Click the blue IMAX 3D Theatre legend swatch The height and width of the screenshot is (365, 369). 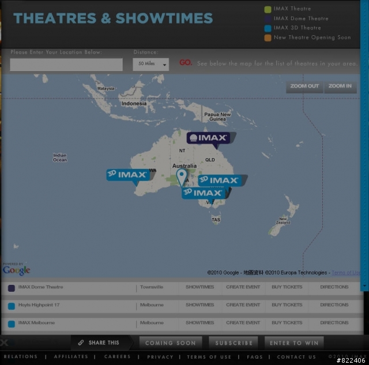click(268, 28)
